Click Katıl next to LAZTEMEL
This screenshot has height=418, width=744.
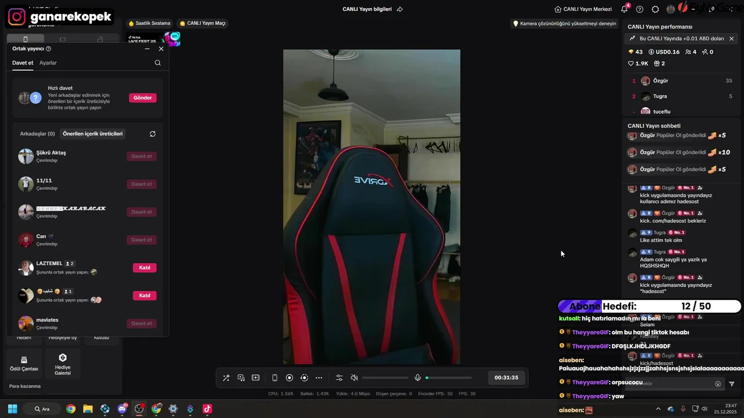(145, 268)
